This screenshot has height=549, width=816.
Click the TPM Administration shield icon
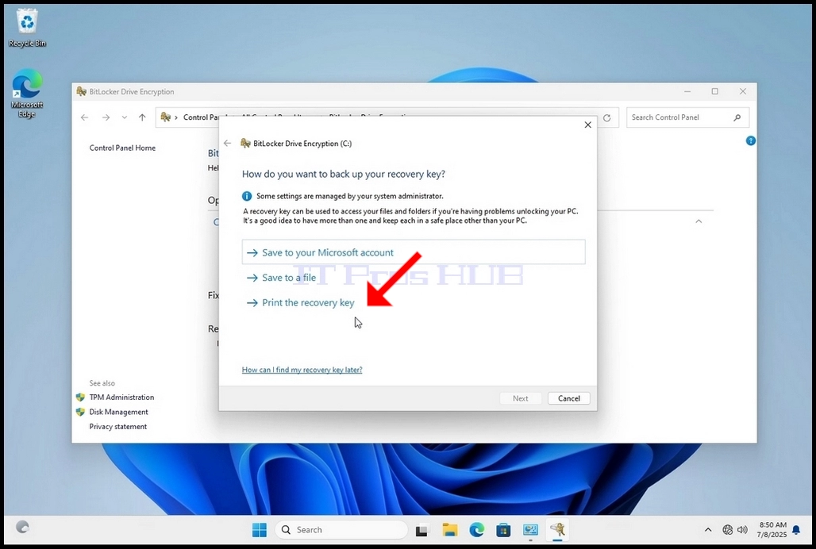80,397
